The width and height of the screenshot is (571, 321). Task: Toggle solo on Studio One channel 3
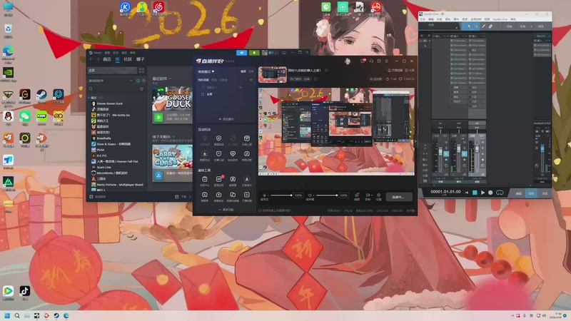tap(483, 148)
